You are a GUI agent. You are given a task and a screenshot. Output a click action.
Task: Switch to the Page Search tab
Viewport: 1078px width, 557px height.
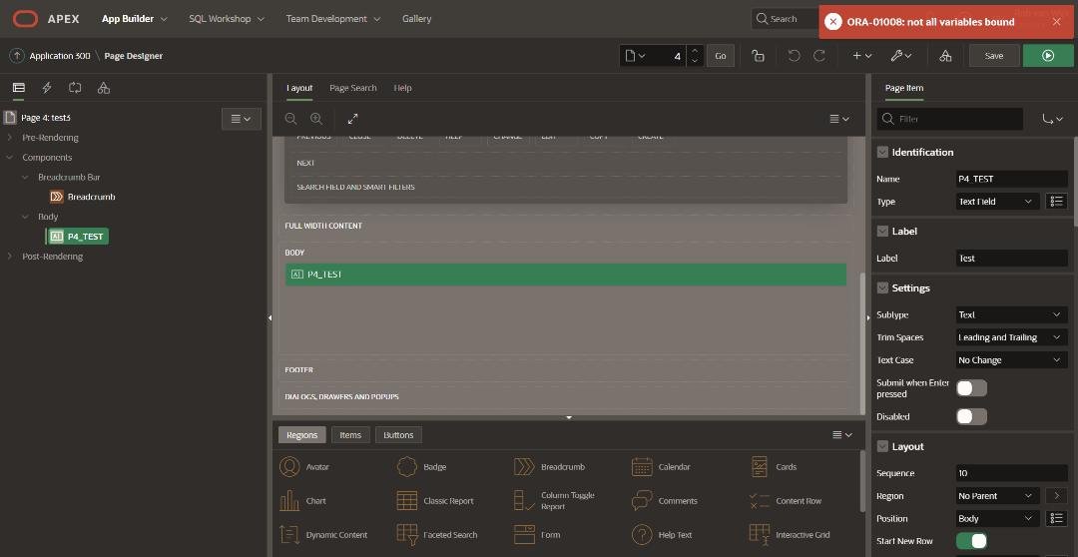(x=352, y=88)
